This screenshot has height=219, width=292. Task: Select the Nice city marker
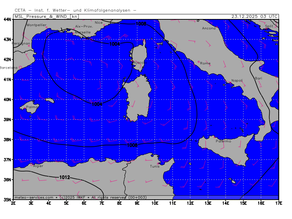[104, 25]
